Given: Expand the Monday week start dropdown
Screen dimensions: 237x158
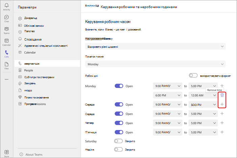Looking at the screenshot, I should click(156, 64).
